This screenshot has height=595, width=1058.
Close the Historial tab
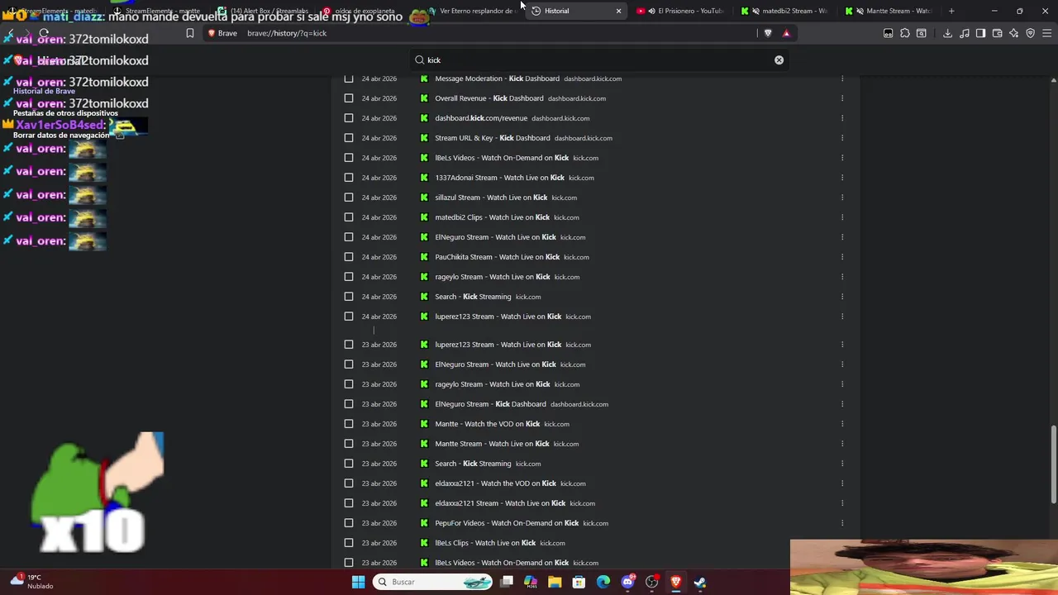click(x=618, y=11)
